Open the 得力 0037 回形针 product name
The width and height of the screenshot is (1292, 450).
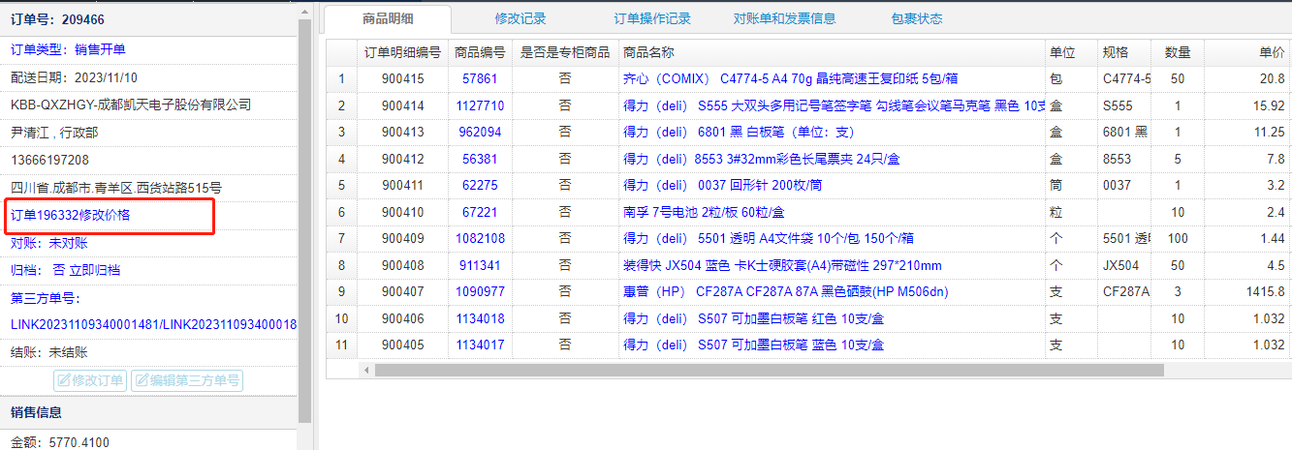point(722,185)
